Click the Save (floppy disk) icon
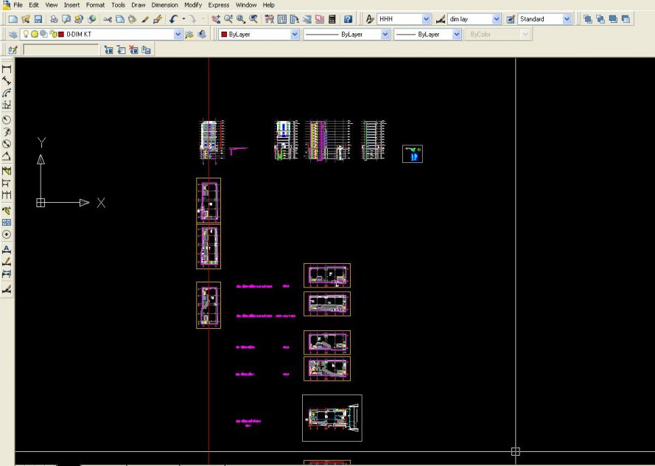Viewport: 655px width, 466px height. (x=38, y=19)
